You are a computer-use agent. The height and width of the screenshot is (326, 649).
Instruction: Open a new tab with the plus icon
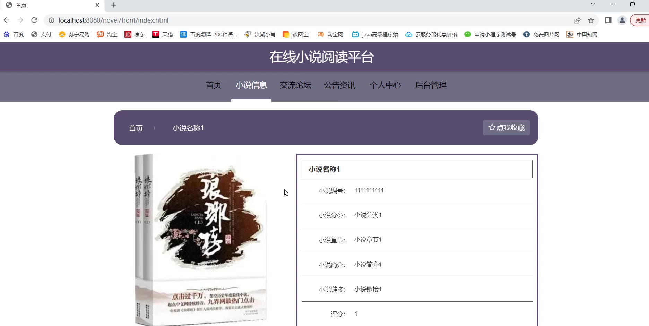click(114, 5)
